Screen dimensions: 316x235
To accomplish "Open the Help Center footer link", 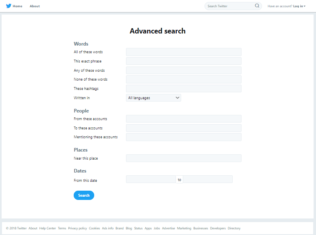I will pyautogui.click(x=48, y=228).
